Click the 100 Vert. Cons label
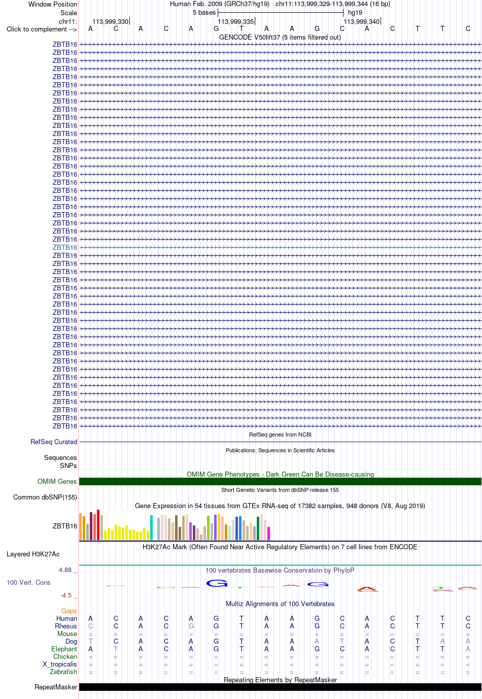This screenshot has width=482, height=699. tap(28, 583)
